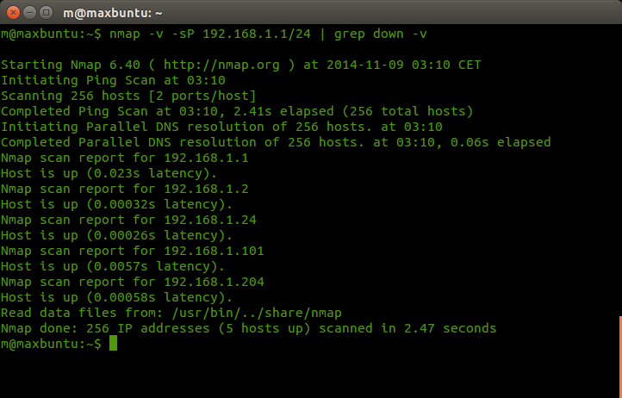
Task: Click the 192.168.1.1/24 network argument
Action: pos(257,34)
